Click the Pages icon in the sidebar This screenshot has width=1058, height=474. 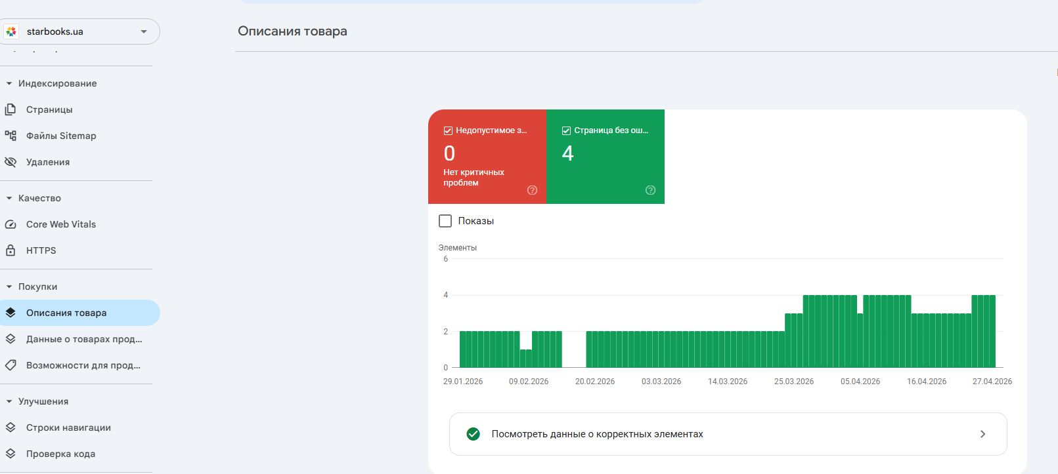click(11, 109)
